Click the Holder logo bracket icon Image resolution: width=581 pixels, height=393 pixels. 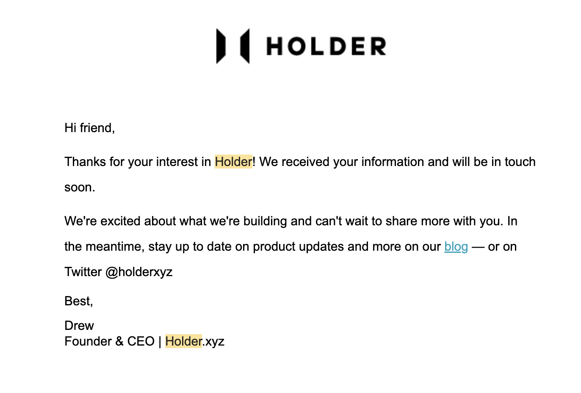pyautogui.click(x=232, y=46)
